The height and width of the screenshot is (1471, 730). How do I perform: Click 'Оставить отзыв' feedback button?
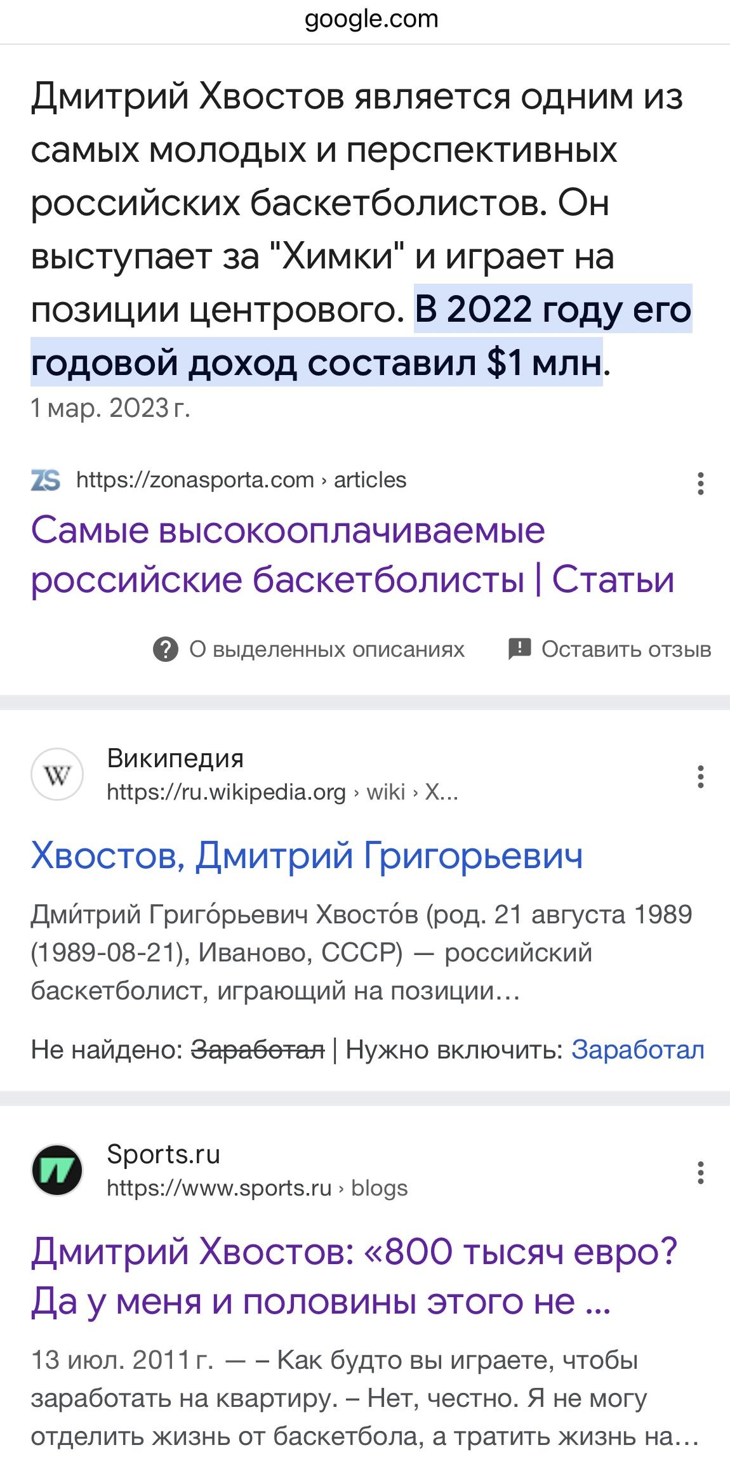click(x=626, y=649)
